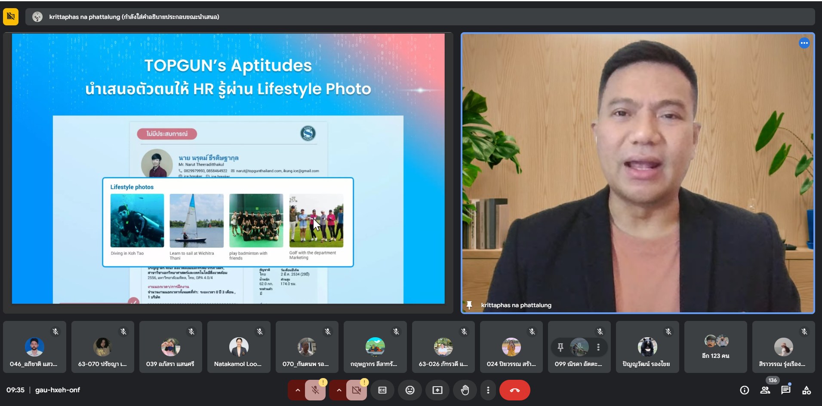Open the chat panel
The width and height of the screenshot is (822, 406).
tap(786, 390)
